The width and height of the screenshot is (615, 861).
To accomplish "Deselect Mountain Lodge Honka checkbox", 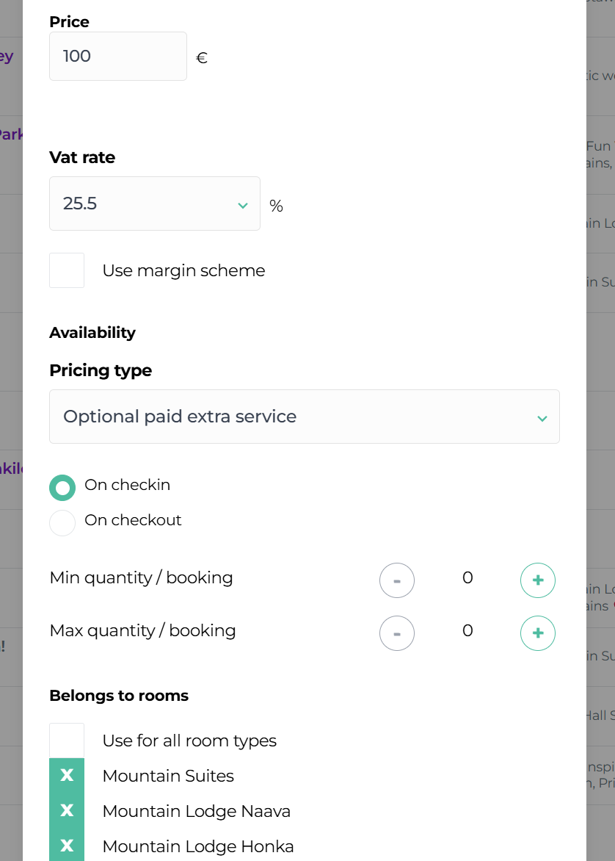I will click(x=67, y=846).
